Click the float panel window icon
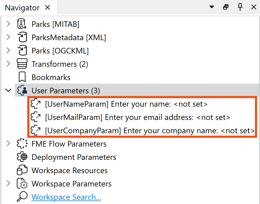This screenshot has width=260, height=204. click(226, 7)
